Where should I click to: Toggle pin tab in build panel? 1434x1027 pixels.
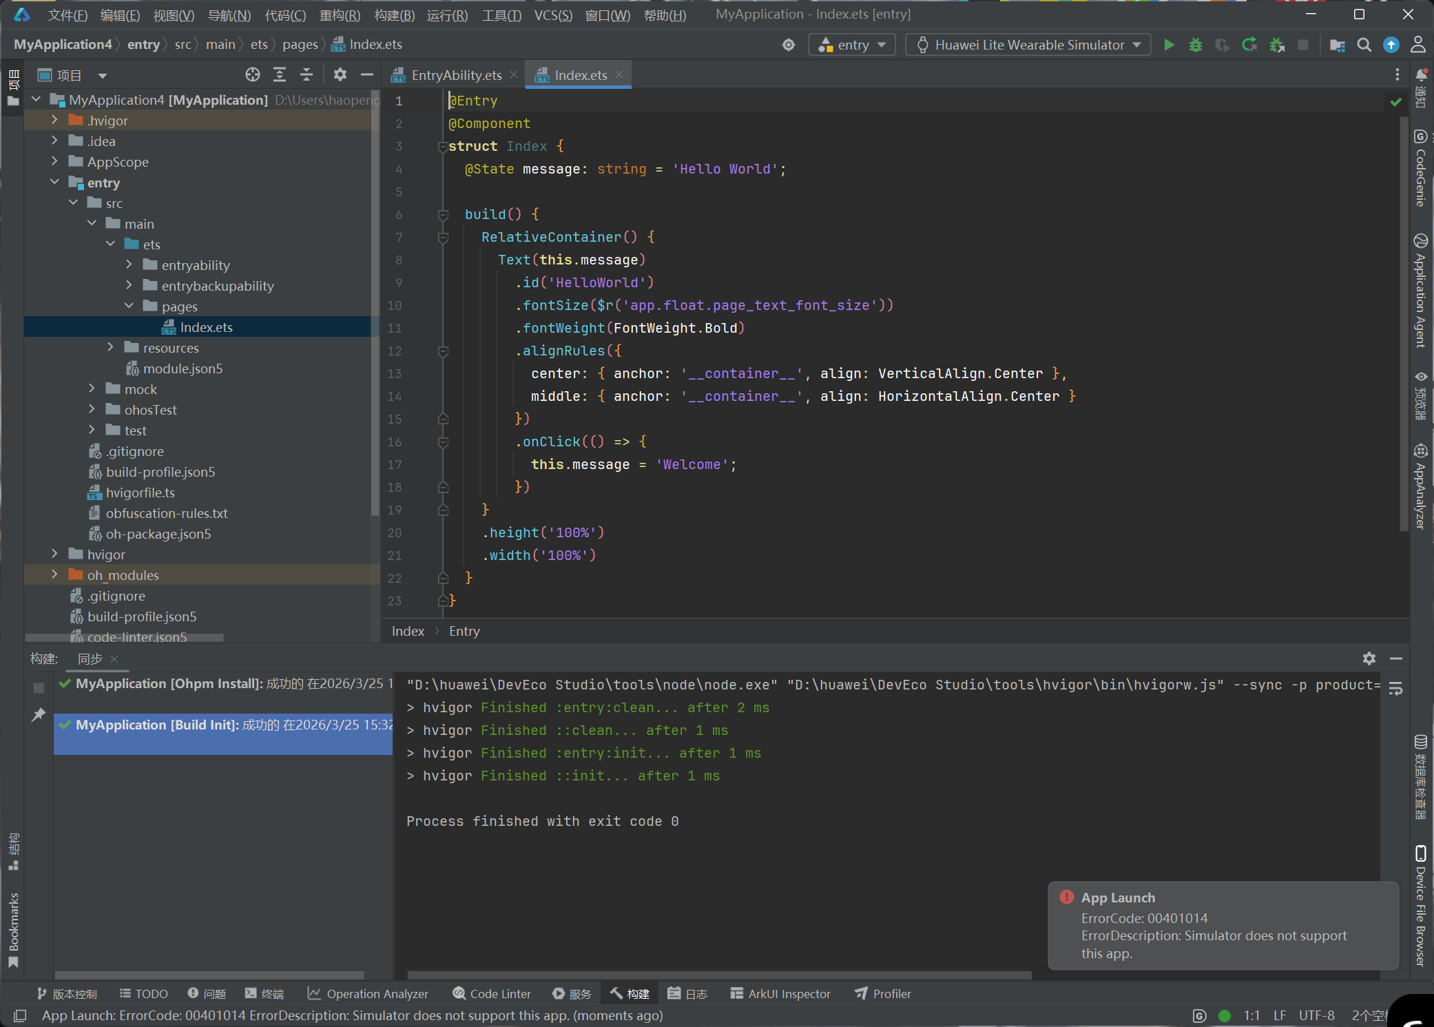[x=39, y=715]
